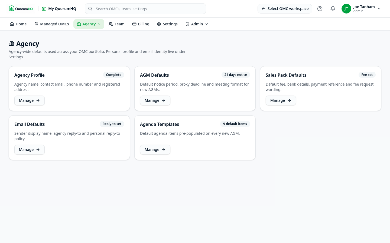Click the Complete status badge
This screenshot has width=390, height=243.
tap(114, 75)
